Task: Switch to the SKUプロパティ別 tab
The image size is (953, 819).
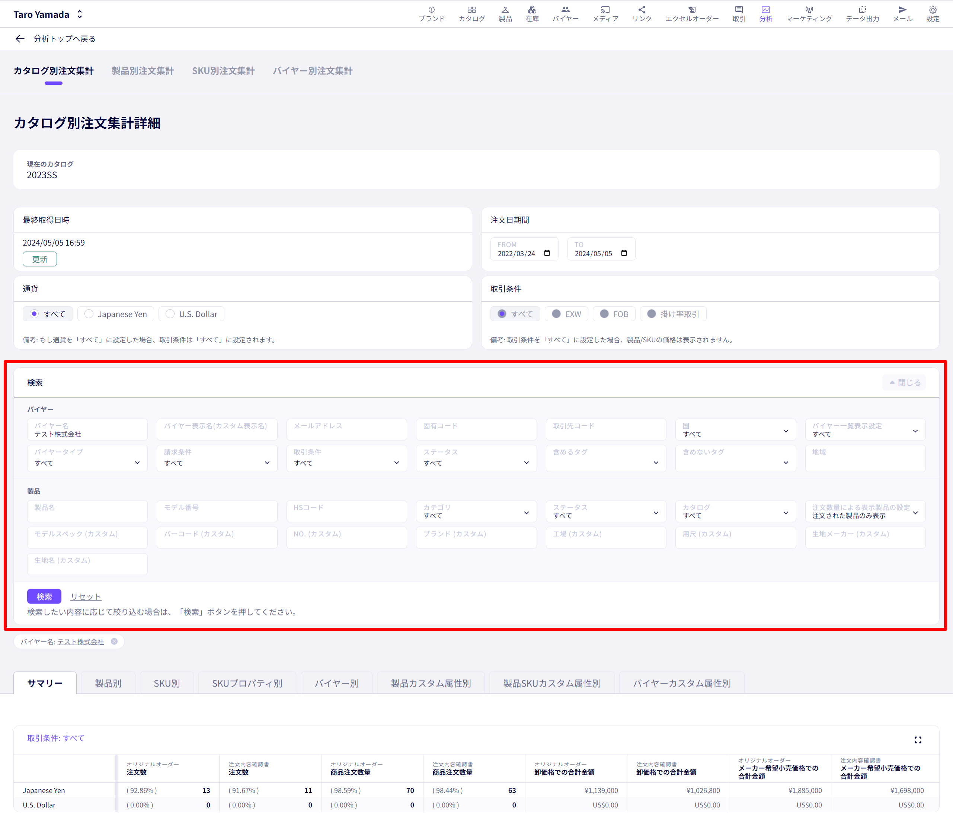Action: coord(247,683)
